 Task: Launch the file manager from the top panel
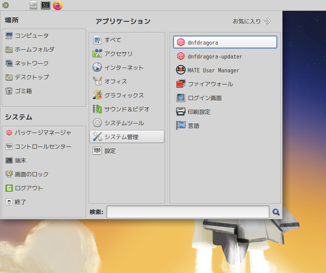[x=33, y=5]
